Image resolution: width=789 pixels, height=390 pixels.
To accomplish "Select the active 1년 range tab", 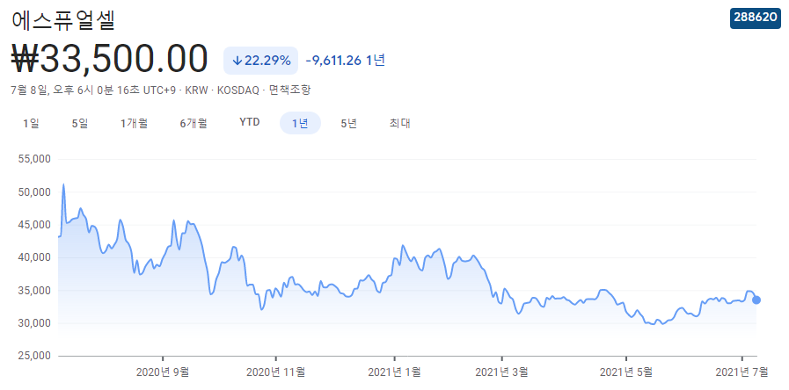I will [300, 123].
